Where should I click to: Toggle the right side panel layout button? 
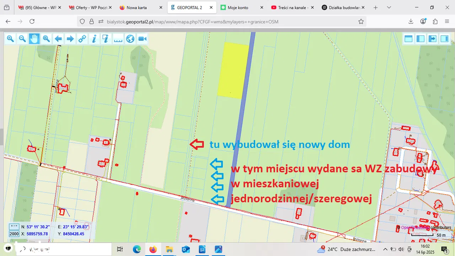[444, 39]
